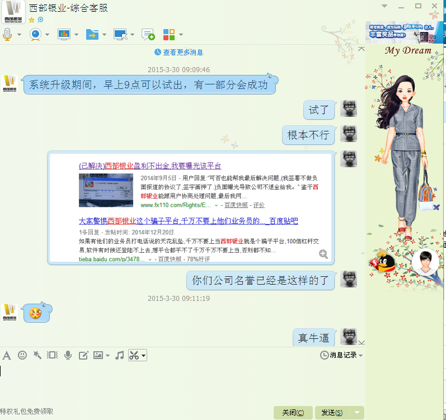
Task: Click the round user avatar in side panel
Action: tap(425, 262)
